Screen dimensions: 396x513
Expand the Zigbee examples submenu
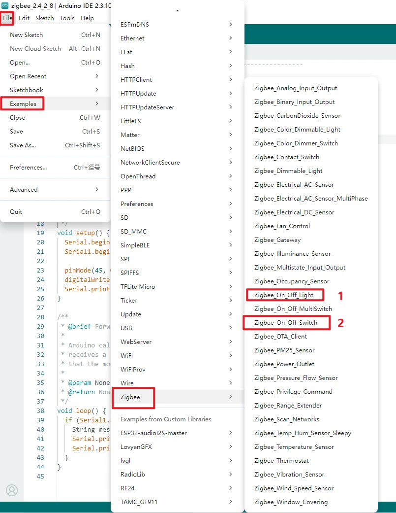pos(177,397)
